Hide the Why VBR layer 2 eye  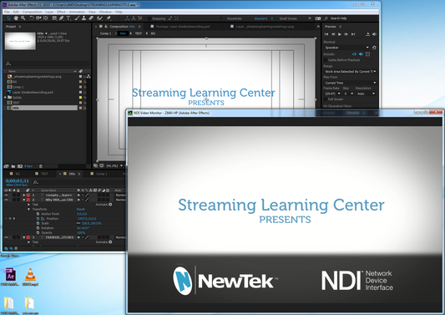(6, 200)
